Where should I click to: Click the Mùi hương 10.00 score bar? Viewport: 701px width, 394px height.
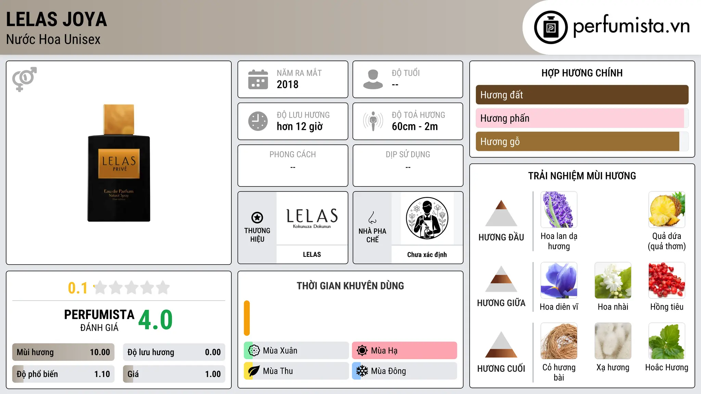[x=63, y=352]
